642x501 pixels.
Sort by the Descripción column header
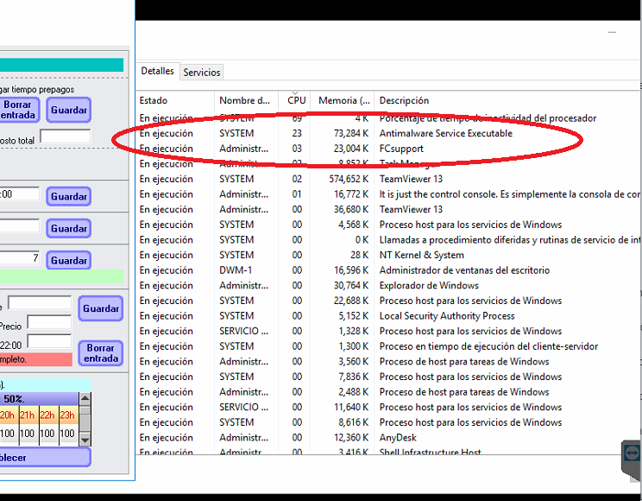click(x=507, y=100)
